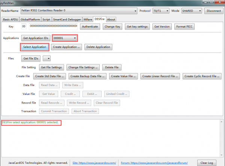Open the ReaderName dropdown list

pos(79,11)
